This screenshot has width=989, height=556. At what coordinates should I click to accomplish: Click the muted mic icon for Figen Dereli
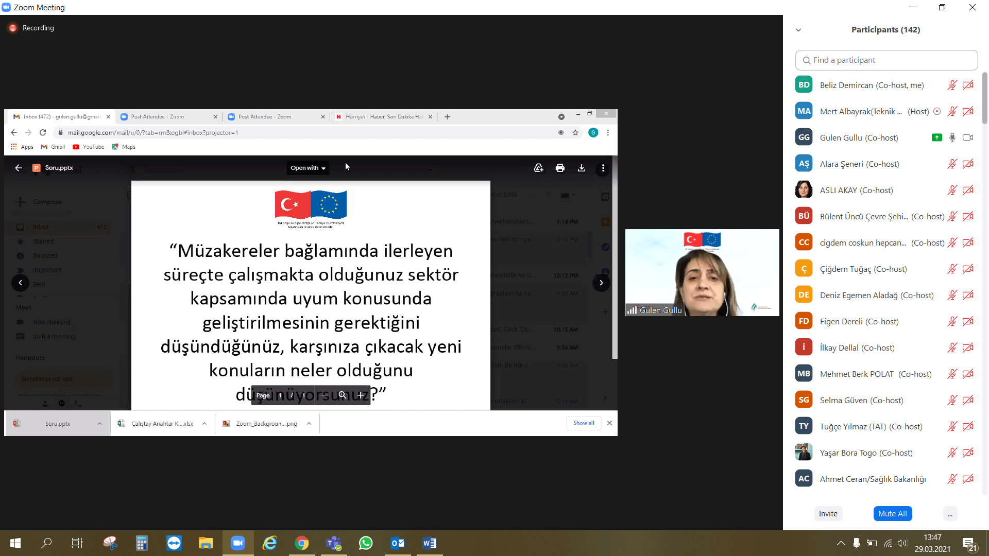click(952, 321)
